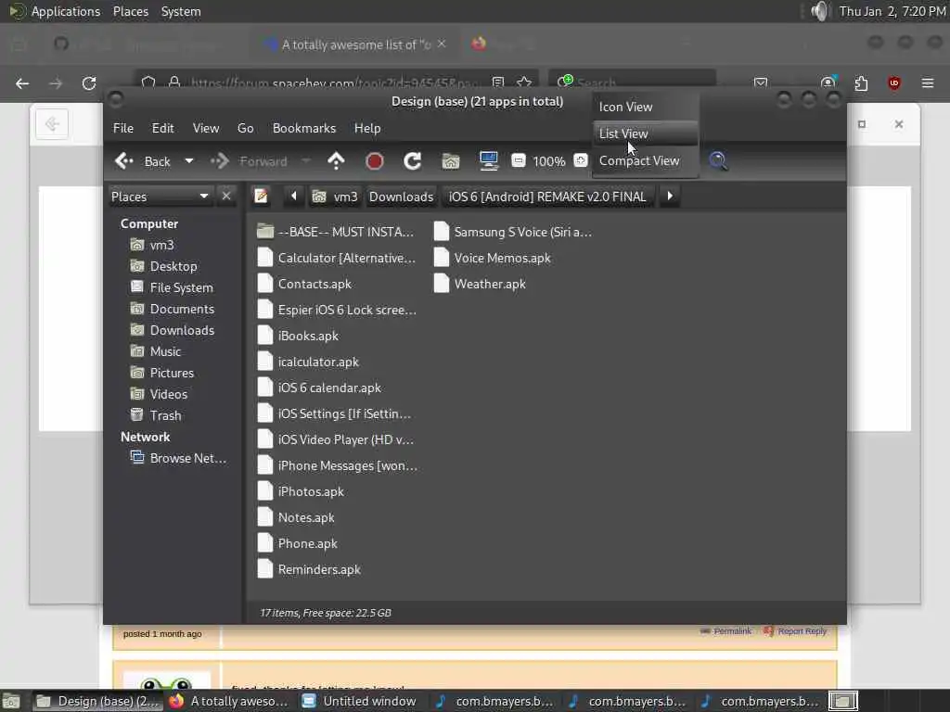Click the red Stop loading icon
This screenshot has width=950, height=712.
[x=375, y=161]
